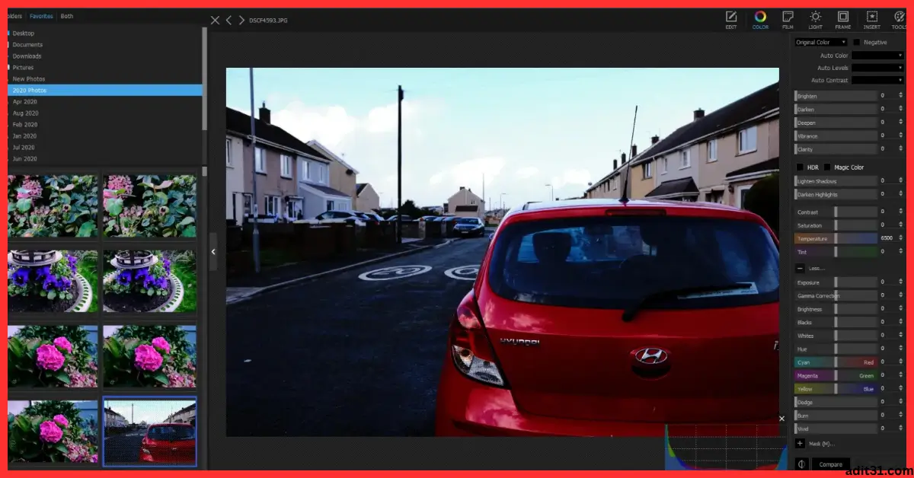Click the Cyan to Red slider
The height and width of the screenshot is (478, 914).
point(836,362)
